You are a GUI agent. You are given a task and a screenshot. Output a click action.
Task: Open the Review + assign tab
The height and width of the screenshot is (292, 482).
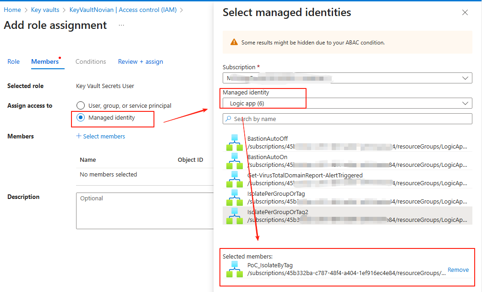(140, 61)
